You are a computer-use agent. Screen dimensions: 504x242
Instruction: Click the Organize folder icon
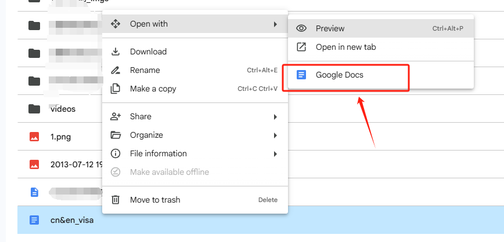[x=115, y=135]
